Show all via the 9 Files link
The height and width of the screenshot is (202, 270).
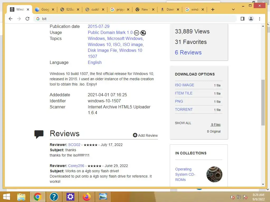click(x=216, y=125)
